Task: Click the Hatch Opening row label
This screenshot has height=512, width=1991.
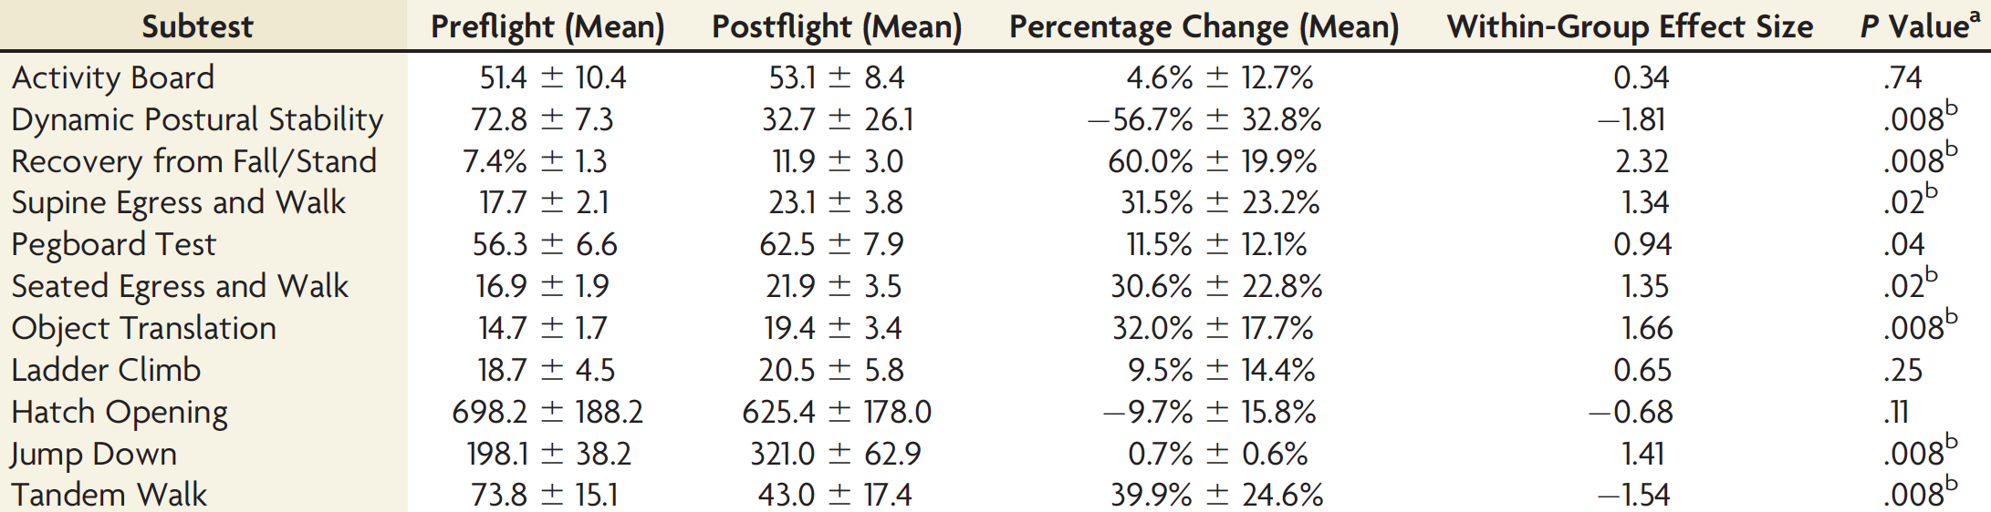Action: pyautogui.click(x=120, y=412)
